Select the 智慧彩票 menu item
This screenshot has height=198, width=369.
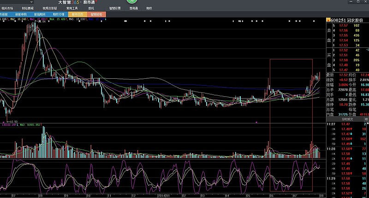pyautogui.click(x=115, y=8)
